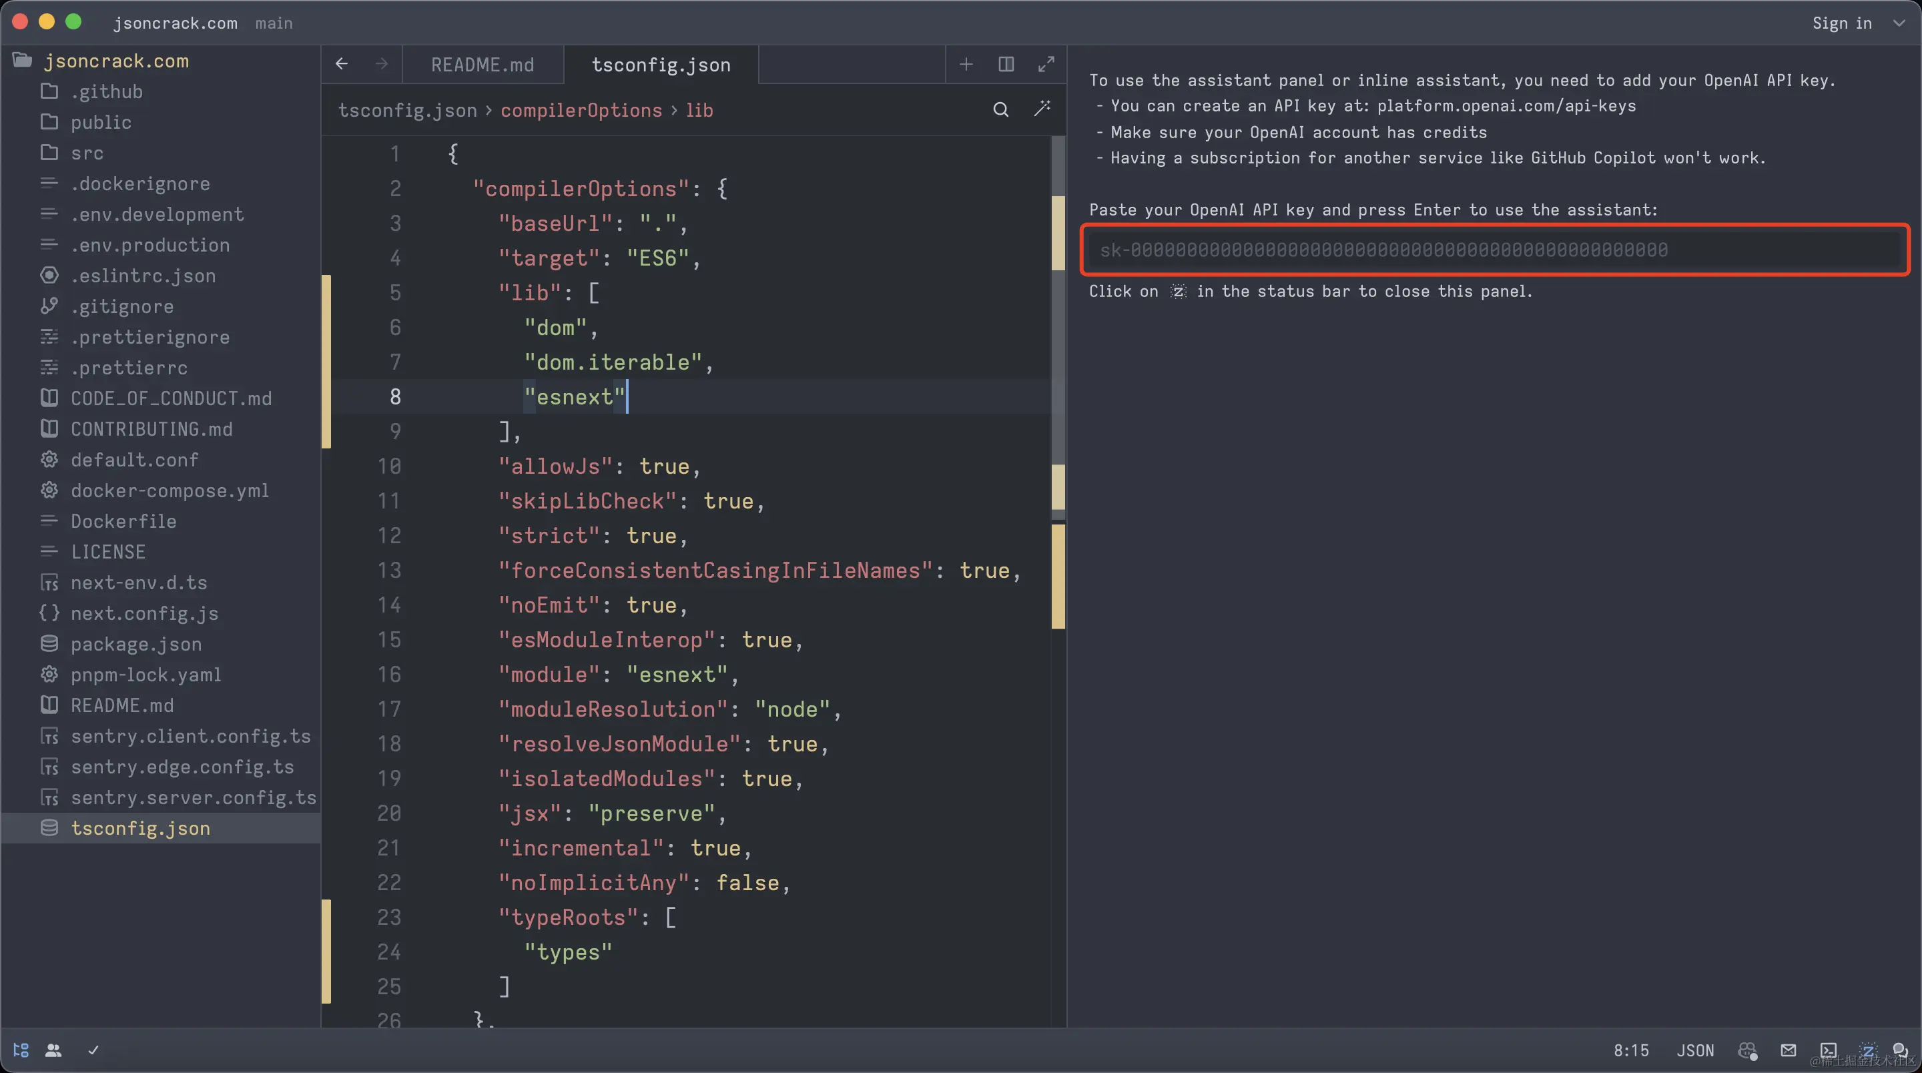The height and width of the screenshot is (1073, 1922).
Task: Click the inline assist magic wand
Action: point(1042,109)
